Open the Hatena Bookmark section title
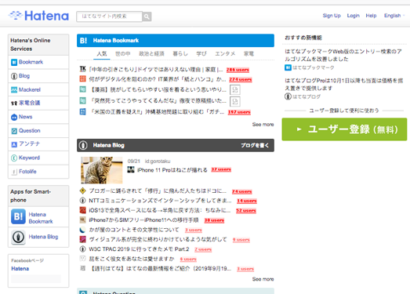This screenshot has width=410, height=294. coord(116,41)
